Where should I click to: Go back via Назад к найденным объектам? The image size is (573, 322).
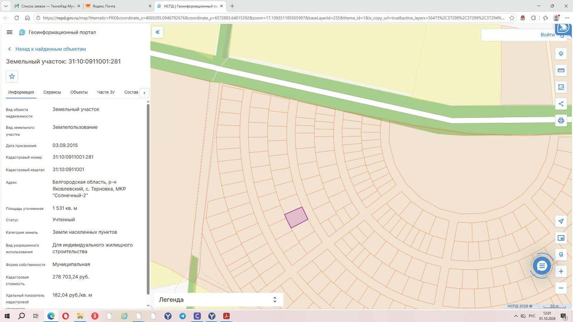[47, 49]
